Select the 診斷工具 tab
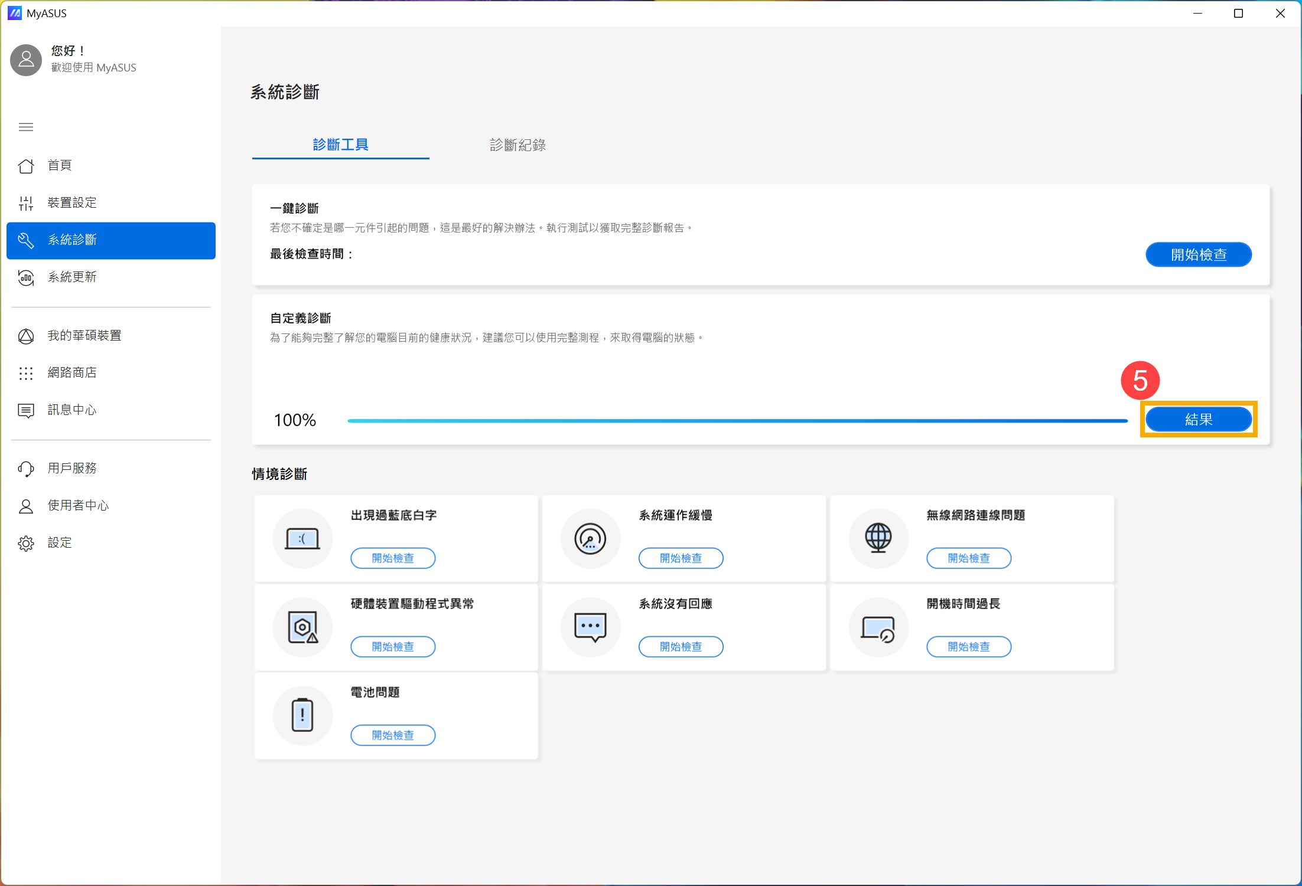Screen dimensions: 1302x886 click(340, 145)
